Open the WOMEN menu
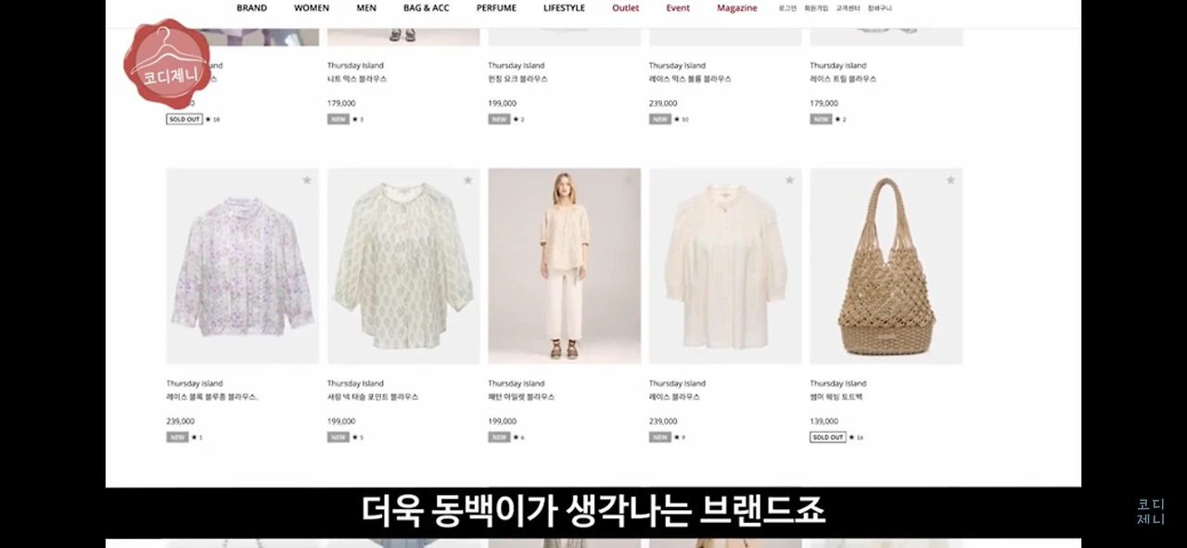 pos(312,8)
